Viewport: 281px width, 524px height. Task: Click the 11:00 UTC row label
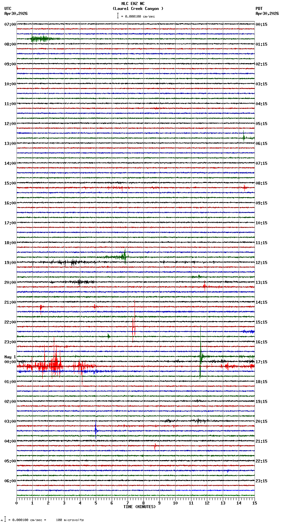[10, 104]
